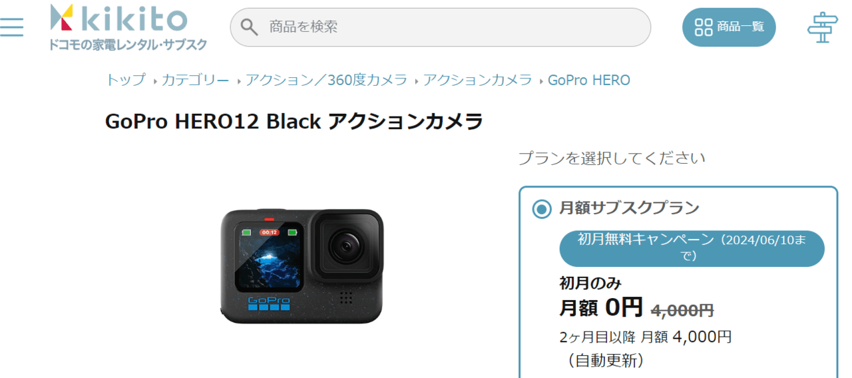The width and height of the screenshot is (852, 378).
Task: Click the arrow before アクションカメラ breadcrumb
Action: tap(416, 81)
